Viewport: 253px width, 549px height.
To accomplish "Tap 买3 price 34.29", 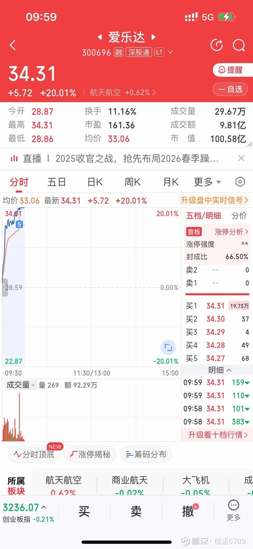I will point(215,332).
